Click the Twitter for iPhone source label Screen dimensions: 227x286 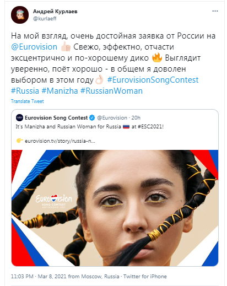click(145, 276)
